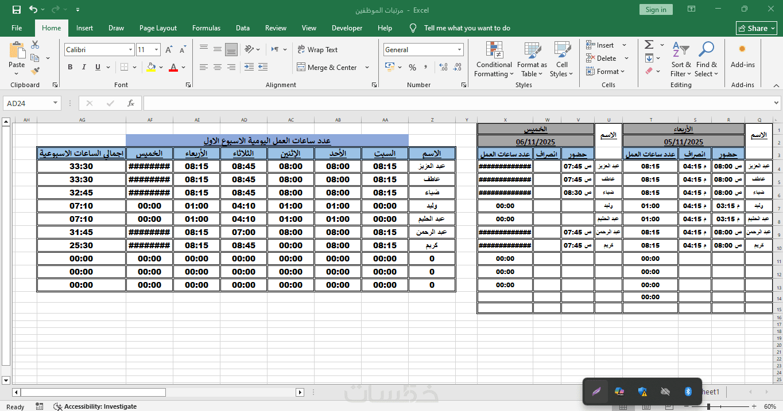
Task: Click the AutoSum sigma icon
Action: point(649,45)
